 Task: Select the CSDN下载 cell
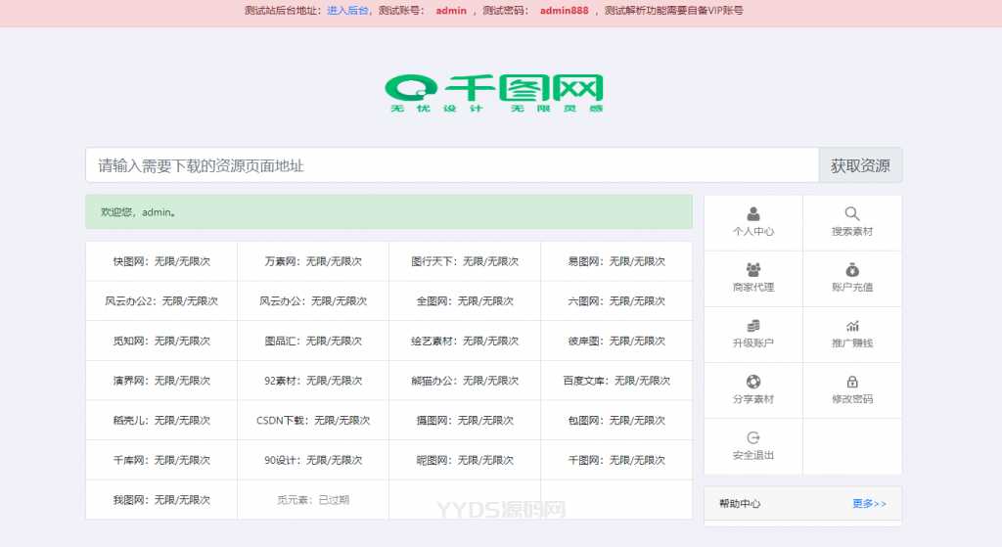313,421
